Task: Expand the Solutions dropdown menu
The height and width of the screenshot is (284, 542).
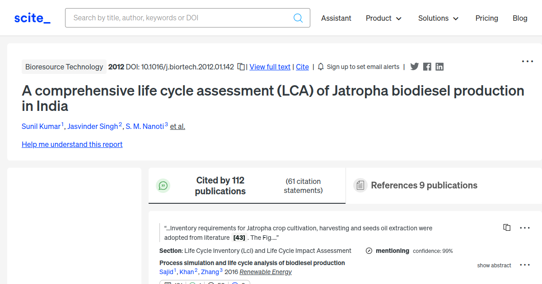Action: coord(438,18)
